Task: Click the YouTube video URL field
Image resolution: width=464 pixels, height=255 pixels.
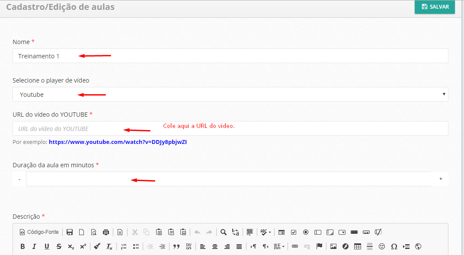Action: coord(230,128)
